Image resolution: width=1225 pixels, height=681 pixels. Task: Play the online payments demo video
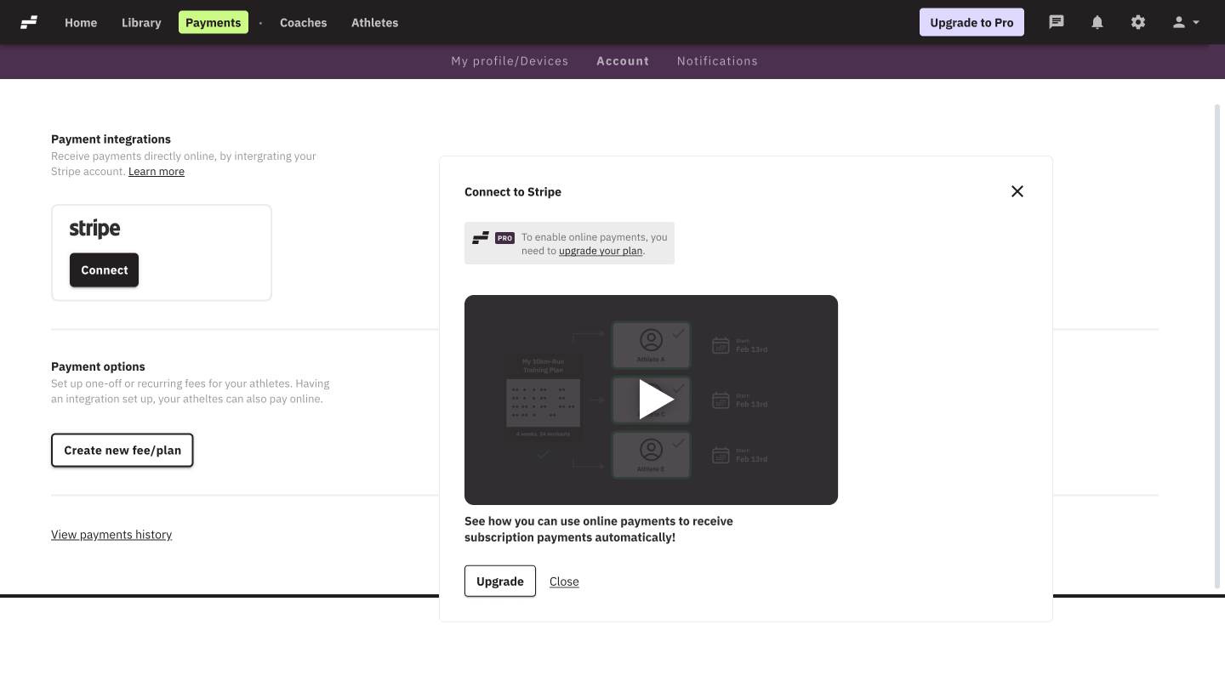pos(652,399)
